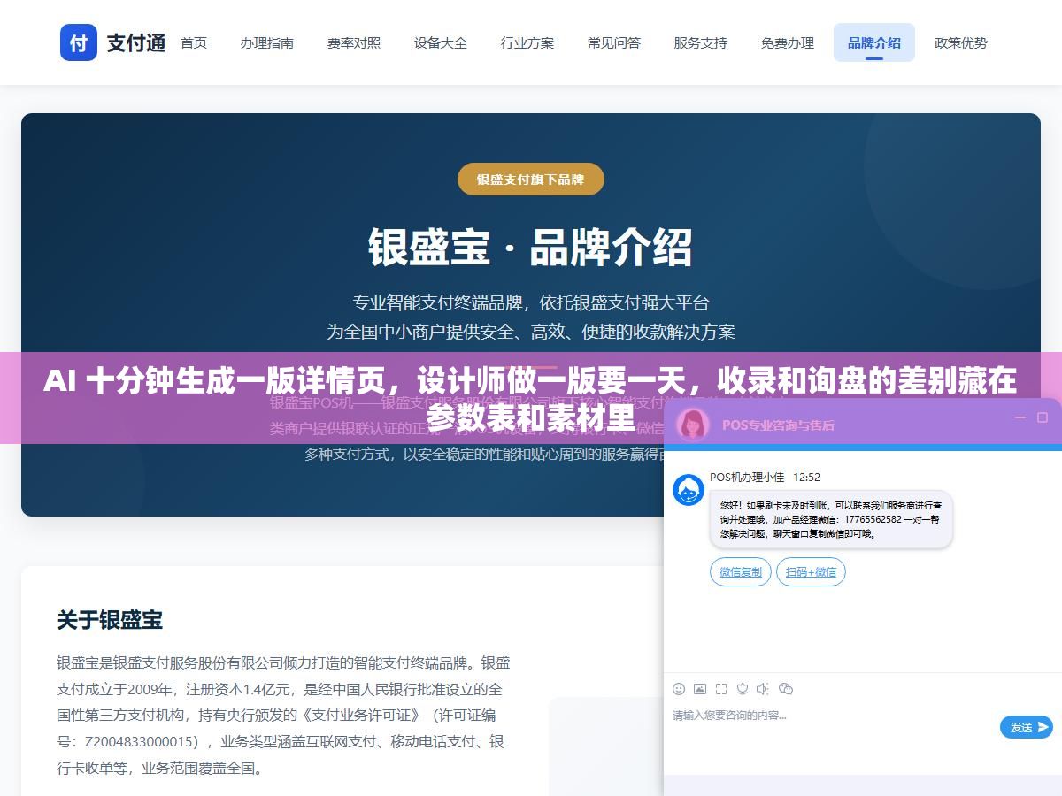The image size is (1062, 796).
Task: Go to 办理指南 in the navigation
Action: tap(266, 42)
